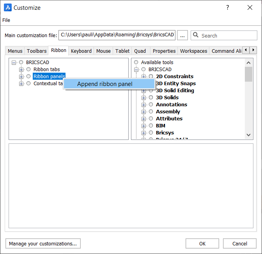This screenshot has width=262, height=254.
Task: Click Manage your customizations button
Action: 43,243
